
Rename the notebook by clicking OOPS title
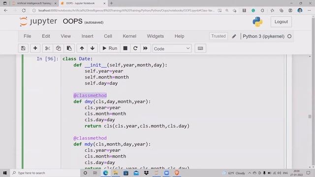pos(72,21)
